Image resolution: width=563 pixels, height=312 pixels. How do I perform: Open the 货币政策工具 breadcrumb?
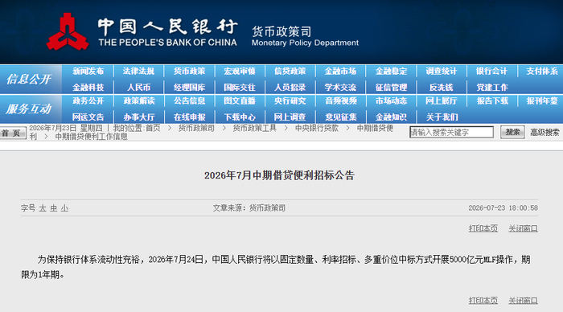tap(255, 128)
